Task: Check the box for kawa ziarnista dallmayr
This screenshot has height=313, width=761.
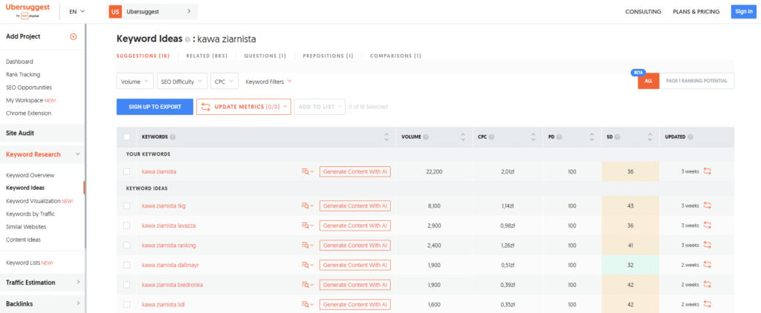Action: click(x=126, y=265)
